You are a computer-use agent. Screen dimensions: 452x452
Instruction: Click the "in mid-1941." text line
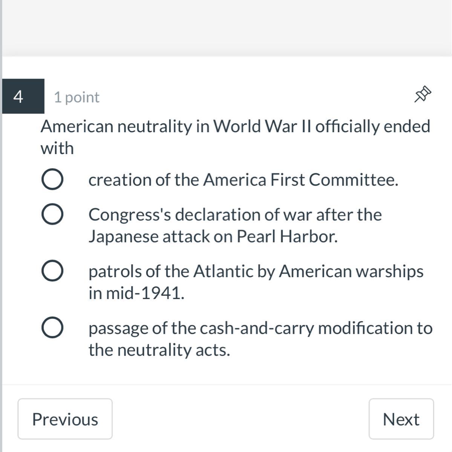[136, 293]
